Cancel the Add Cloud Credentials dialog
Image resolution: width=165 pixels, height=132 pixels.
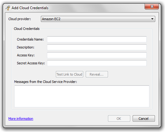(144, 118)
